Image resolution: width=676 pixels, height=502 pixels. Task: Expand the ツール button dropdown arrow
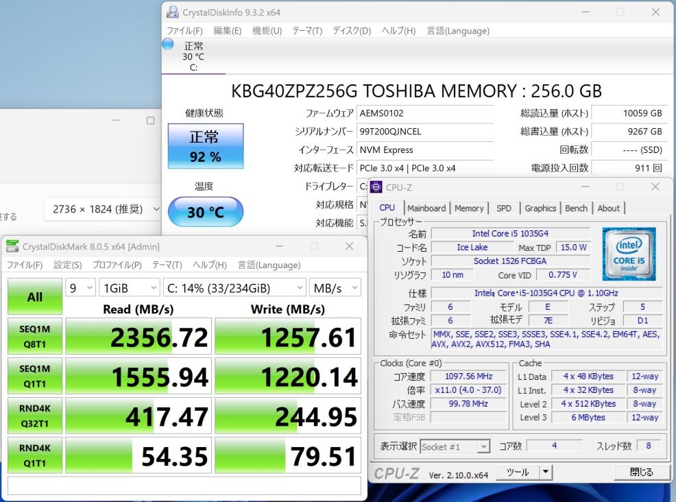pos(546,473)
